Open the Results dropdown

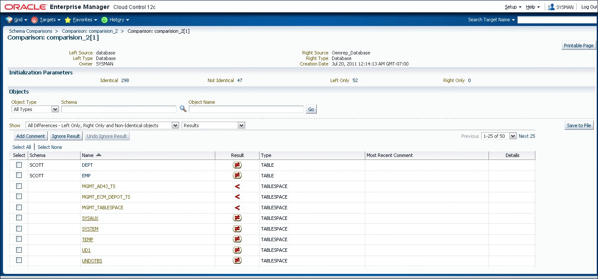(x=214, y=125)
